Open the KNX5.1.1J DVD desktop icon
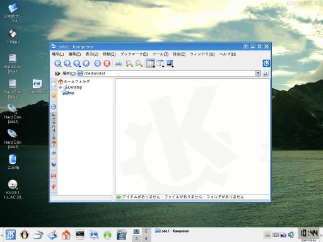The width and height of the screenshot is (323, 242). (x=13, y=189)
